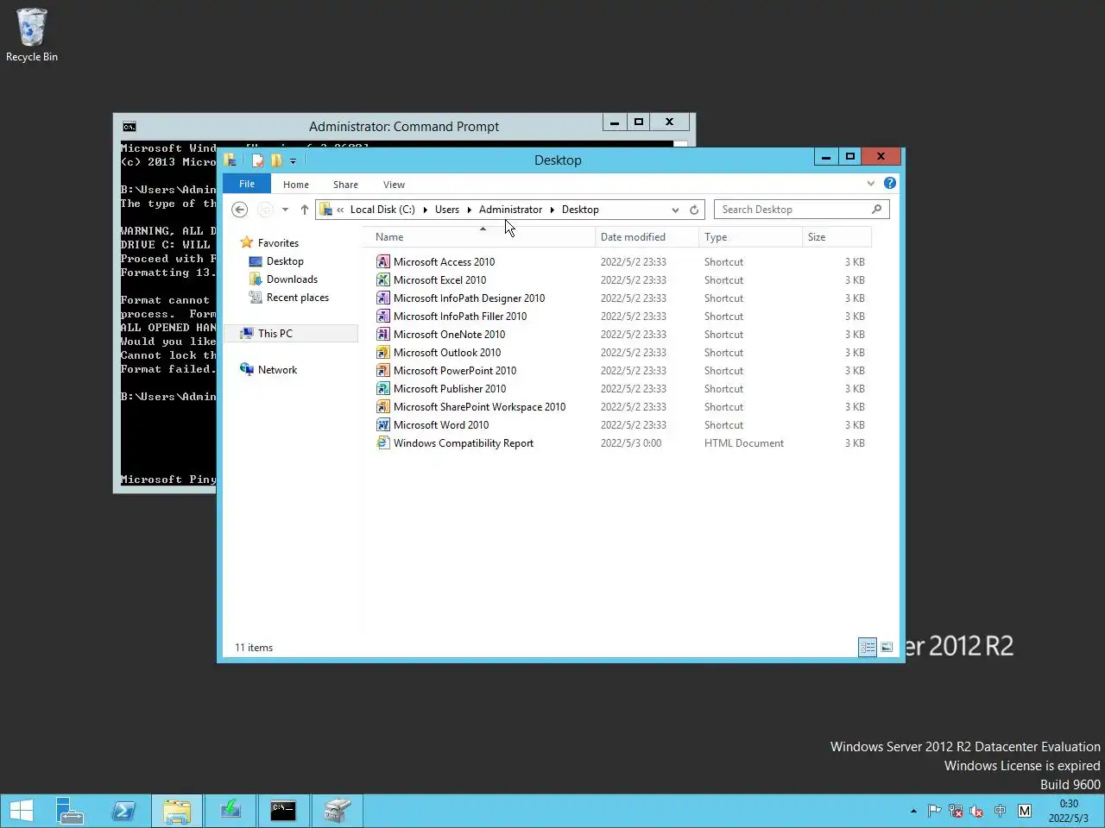Screen dimensions: 1105x828
Task: Select Recent places in navigation pane
Action: 297,298
